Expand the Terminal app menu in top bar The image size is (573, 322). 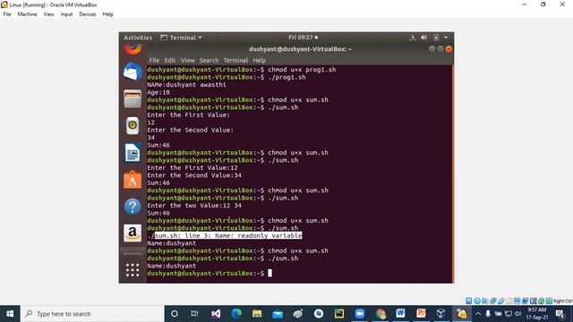coord(182,38)
